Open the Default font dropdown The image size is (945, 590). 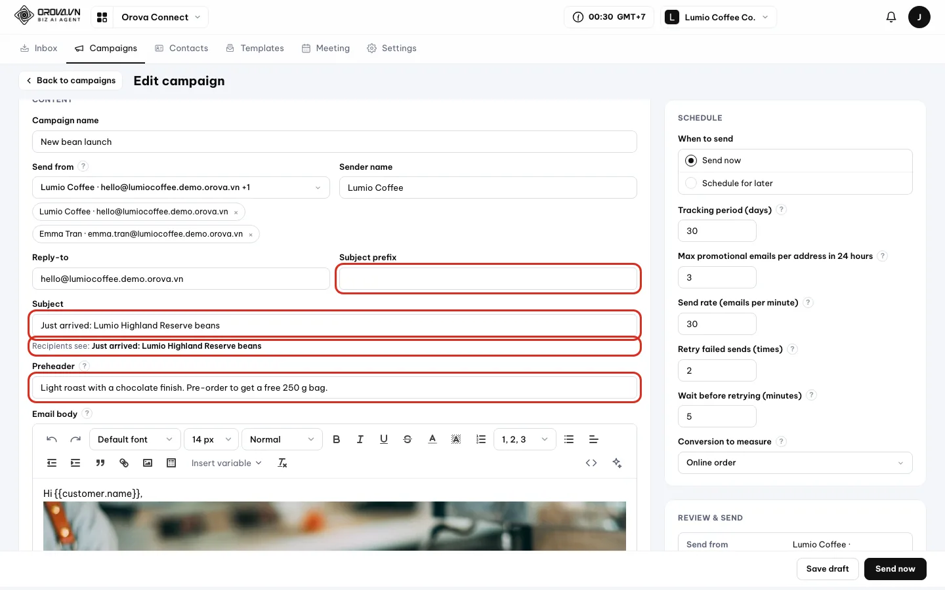pos(135,439)
